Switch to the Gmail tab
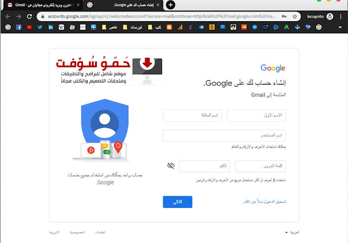Viewport: 348px width, 243px height. click(x=42, y=5)
